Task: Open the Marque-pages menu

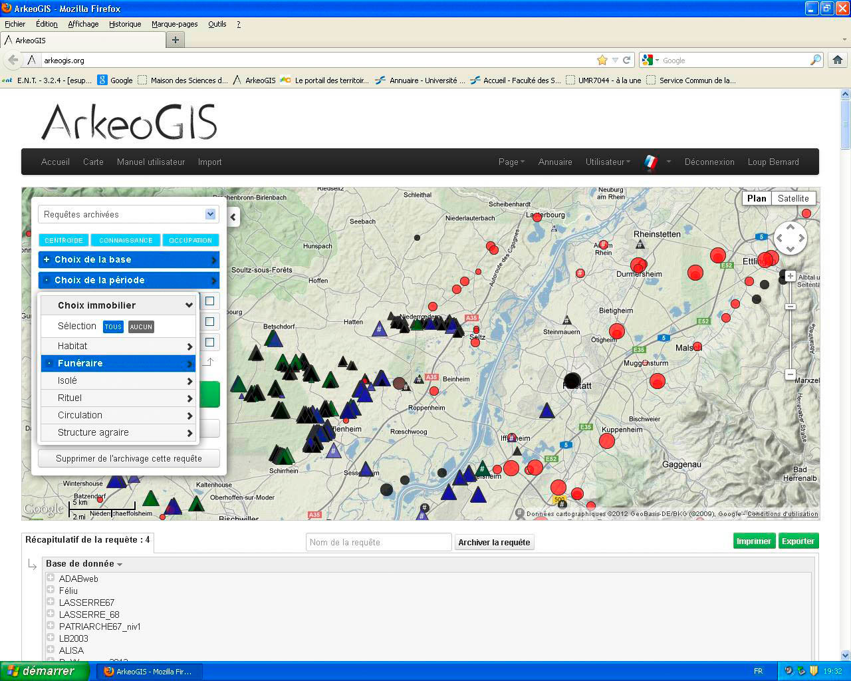Action: (174, 24)
